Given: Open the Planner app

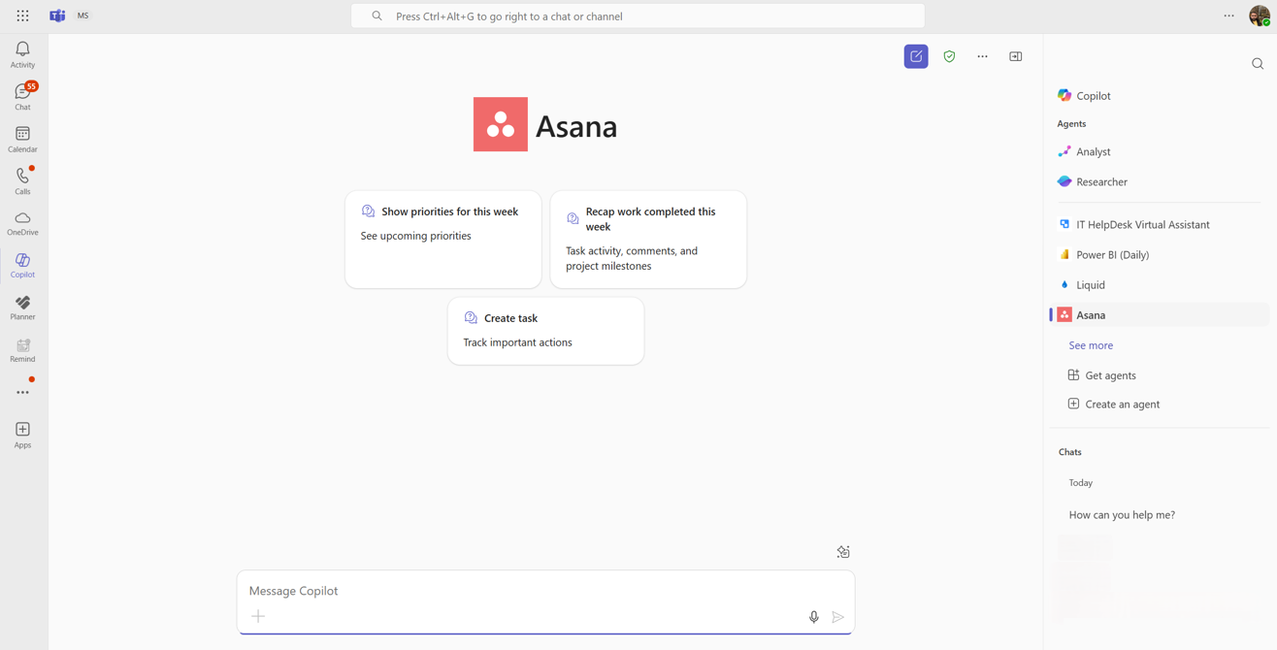Looking at the screenshot, I should [x=22, y=308].
